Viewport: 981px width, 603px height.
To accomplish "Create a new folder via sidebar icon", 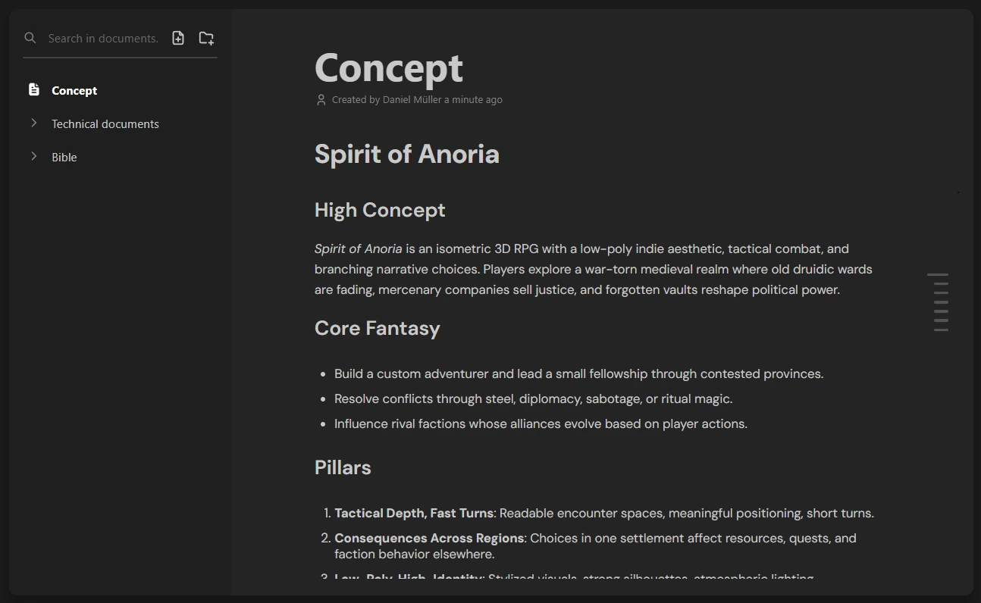I will point(206,38).
